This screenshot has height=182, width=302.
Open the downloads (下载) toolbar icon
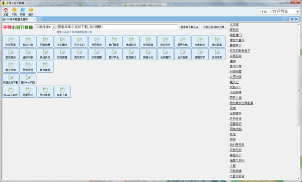coord(14,12)
